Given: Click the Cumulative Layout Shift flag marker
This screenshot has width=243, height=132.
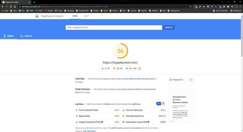Looking at the screenshot, I should [148, 122].
